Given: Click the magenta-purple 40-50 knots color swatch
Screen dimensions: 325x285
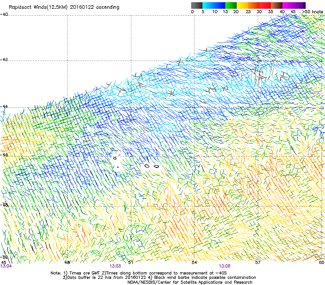Looking at the screenshot, I should coord(294,5).
